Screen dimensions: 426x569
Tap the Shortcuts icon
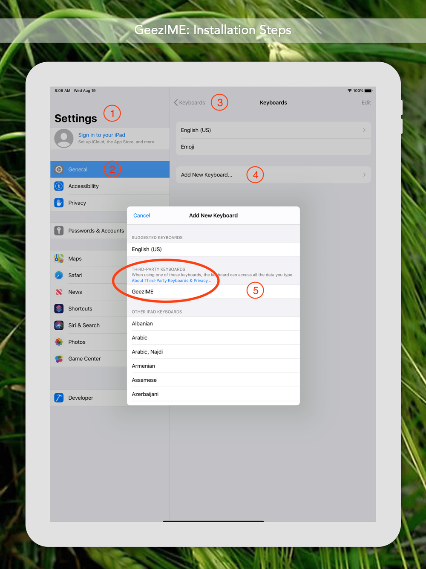click(x=59, y=308)
